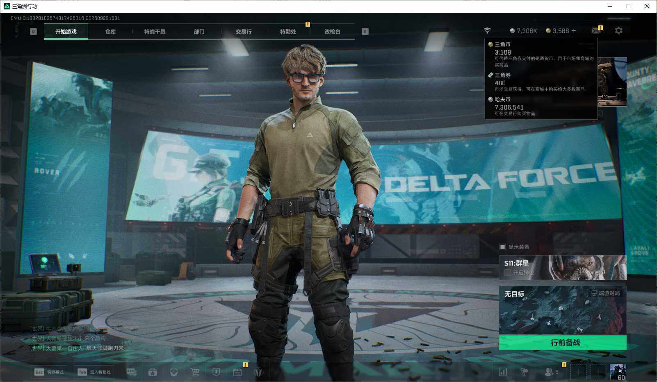Add teammate in first empty plus slot
657x382 pixels.
point(578,372)
